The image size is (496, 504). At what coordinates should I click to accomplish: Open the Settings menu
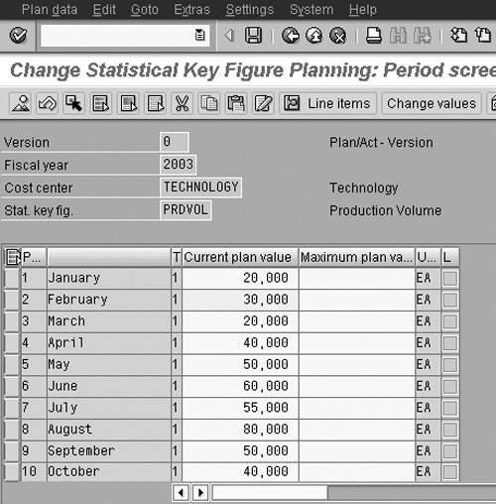[x=250, y=10]
